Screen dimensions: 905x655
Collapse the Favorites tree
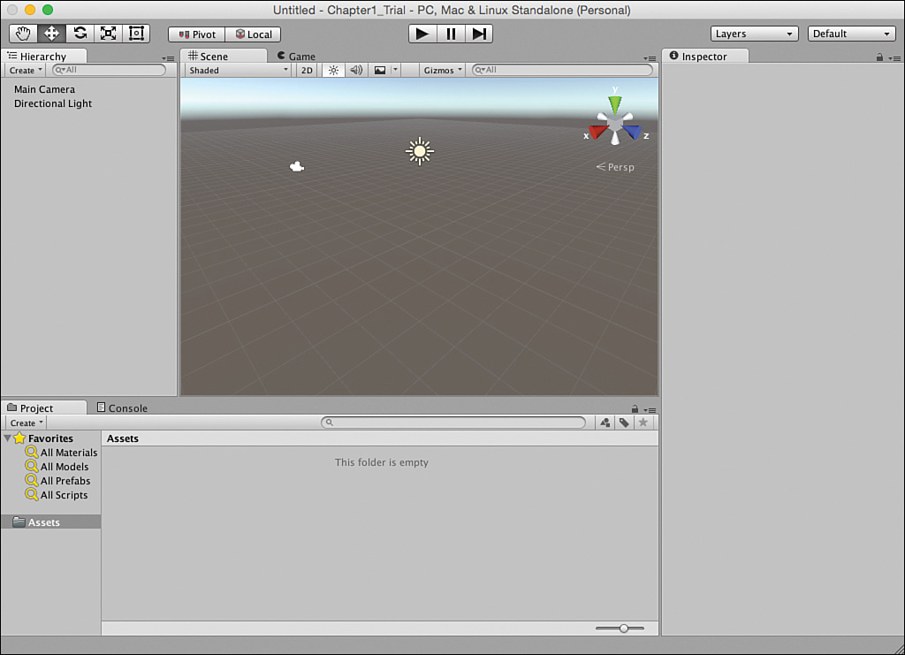[7, 438]
